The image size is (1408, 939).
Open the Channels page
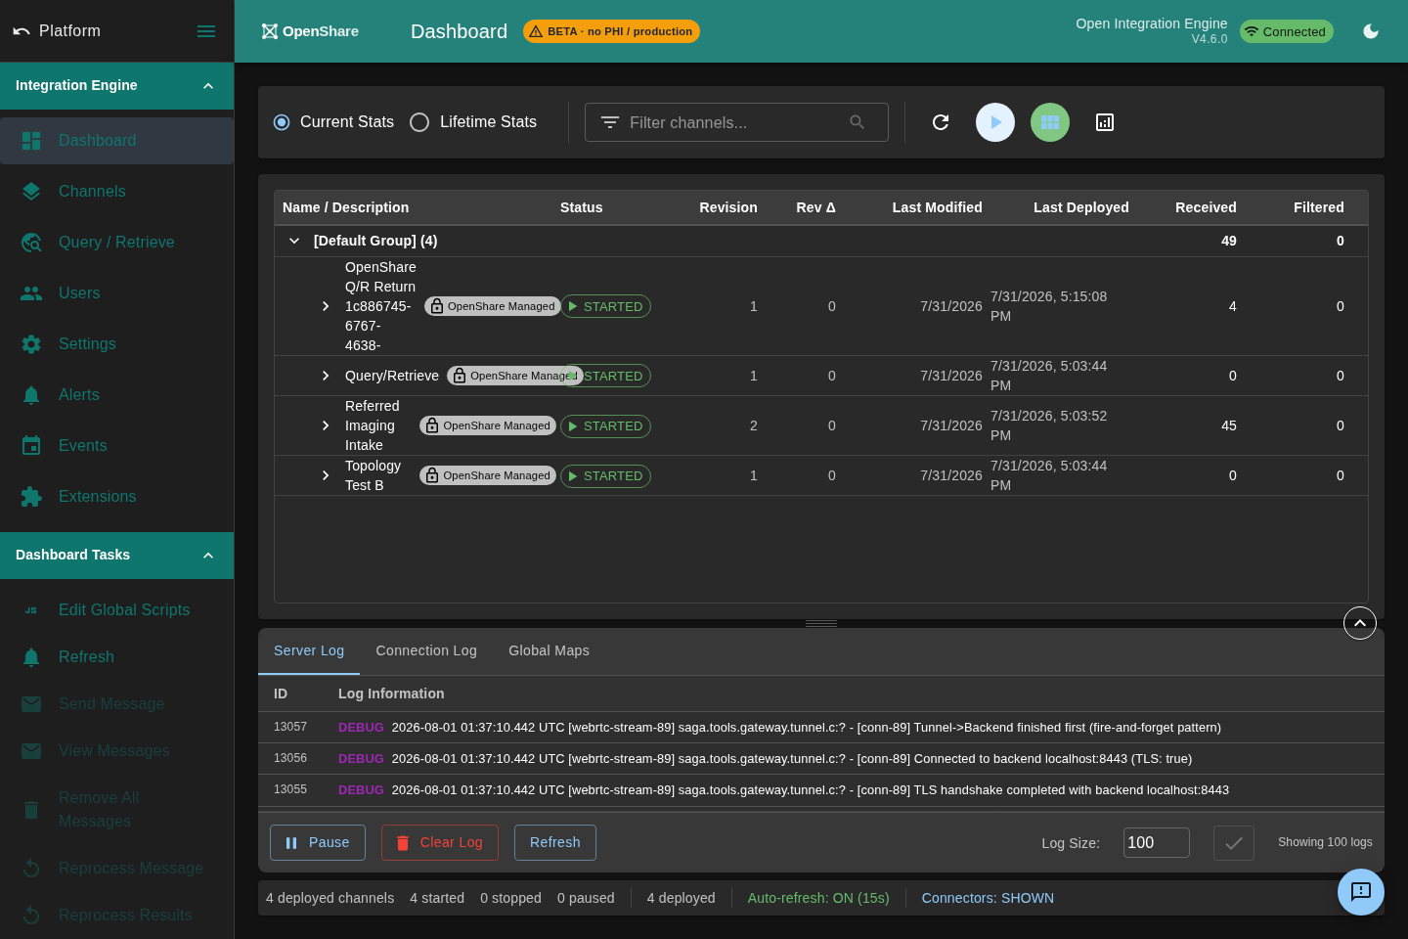click(x=117, y=192)
